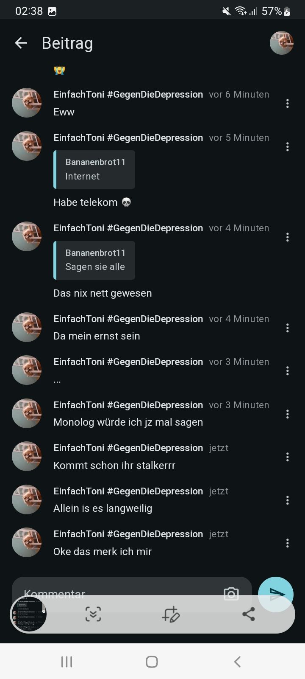Tap the crop and edit screenshot icon
The height and width of the screenshot is (679, 305).
pos(171,614)
